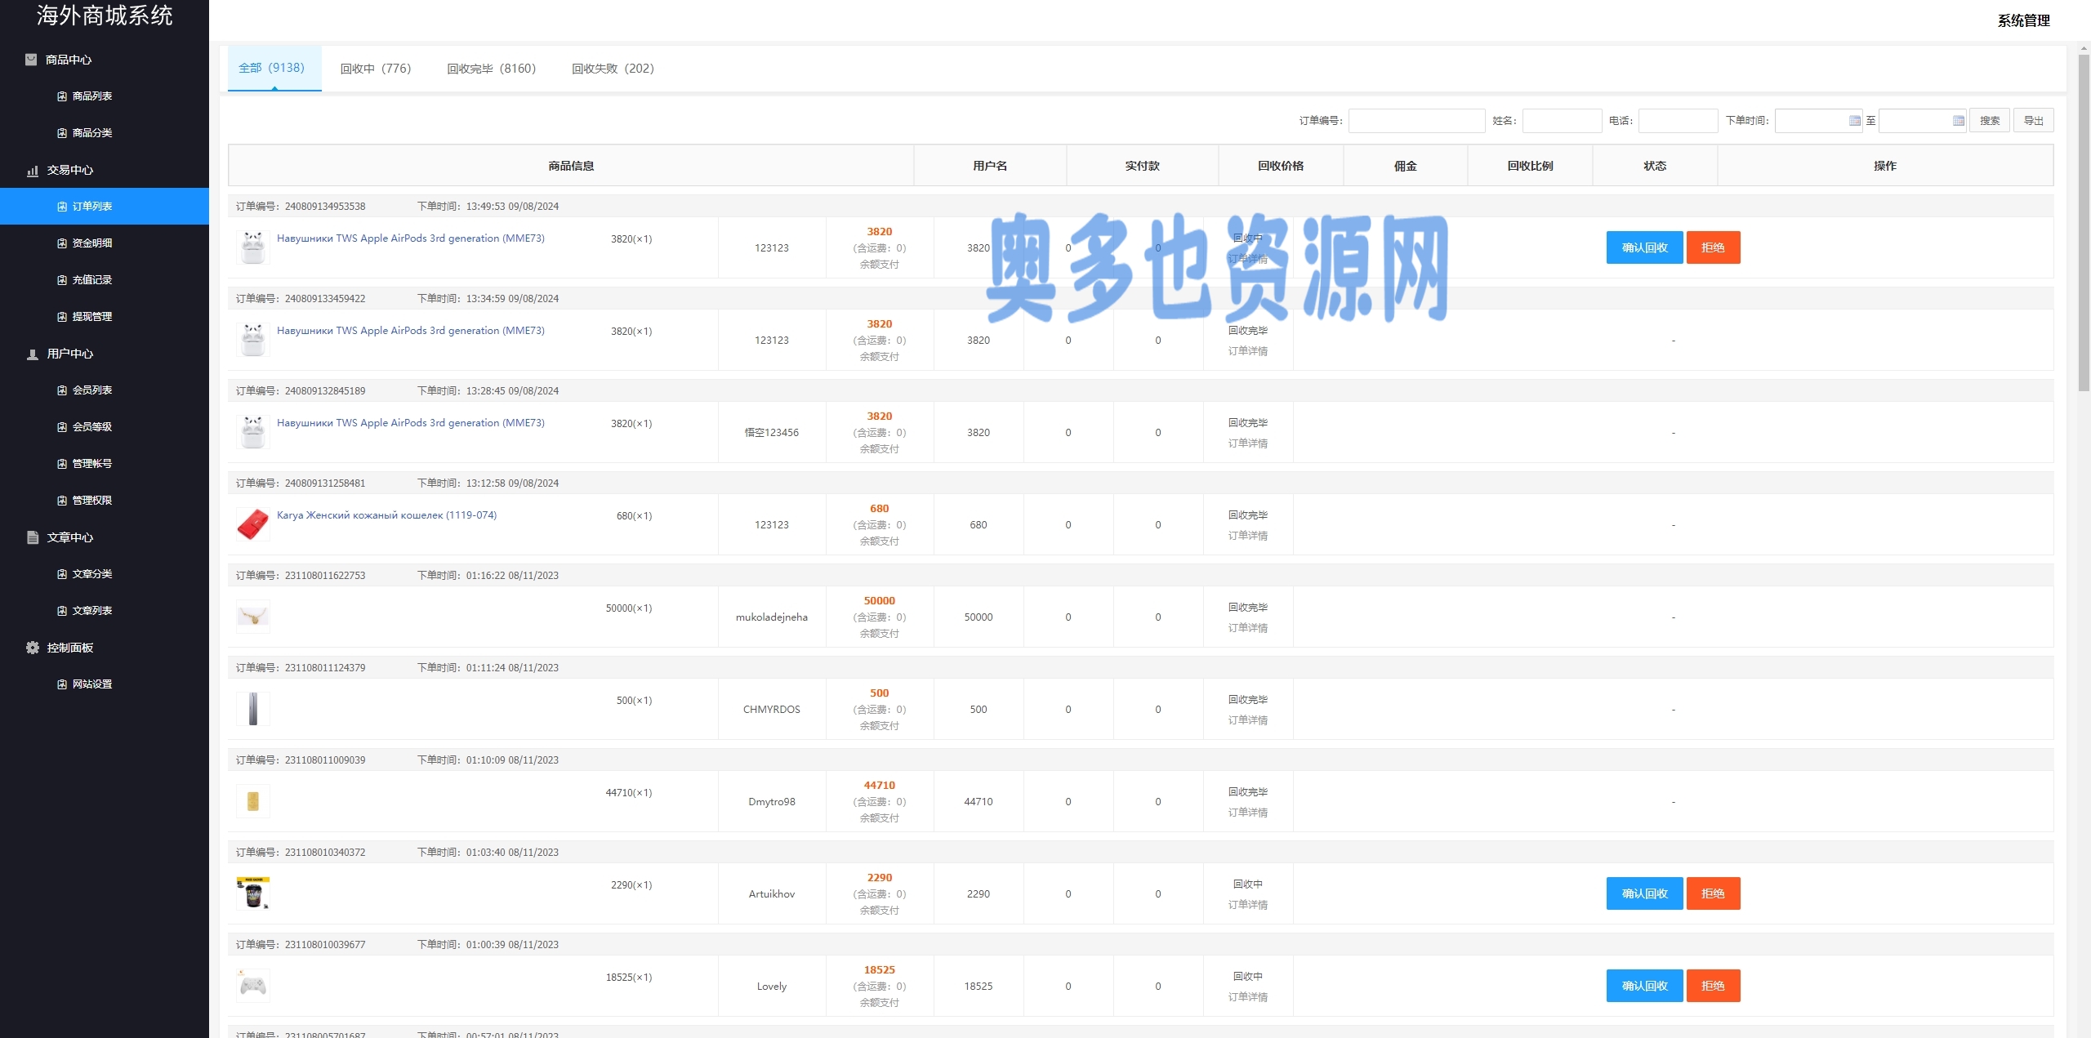
Task: Open 资金明细 in the sidebar
Action: 91,243
